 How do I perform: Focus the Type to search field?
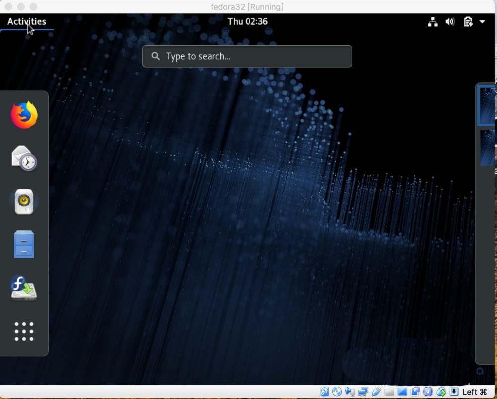247,56
